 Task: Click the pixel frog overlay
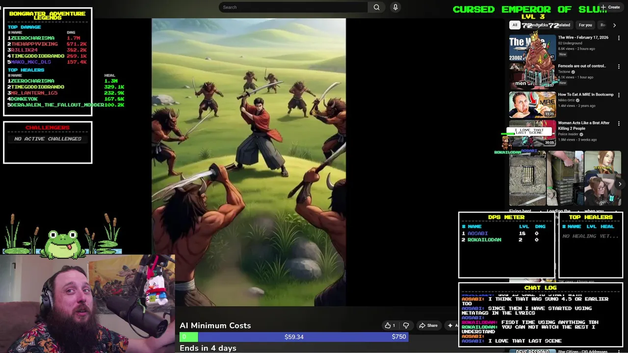point(62,244)
